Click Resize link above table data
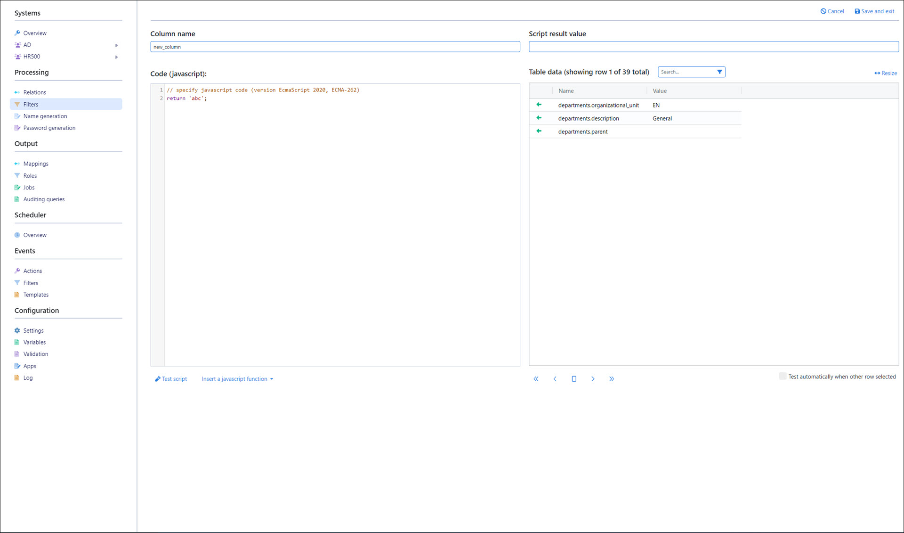 pos(886,73)
